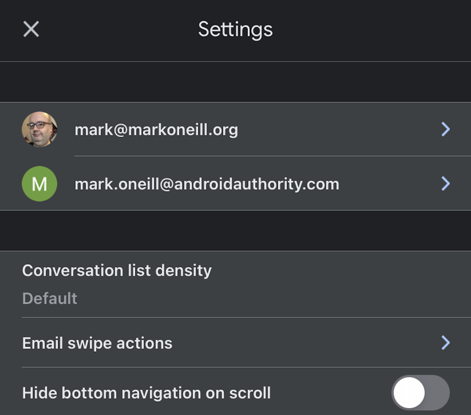Open the mark@markoneill.org account settings
The height and width of the screenshot is (415, 471).
click(156, 130)
